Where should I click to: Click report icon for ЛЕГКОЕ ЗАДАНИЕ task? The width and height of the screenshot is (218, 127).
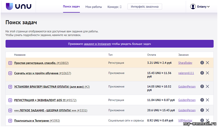pos(202,110)
